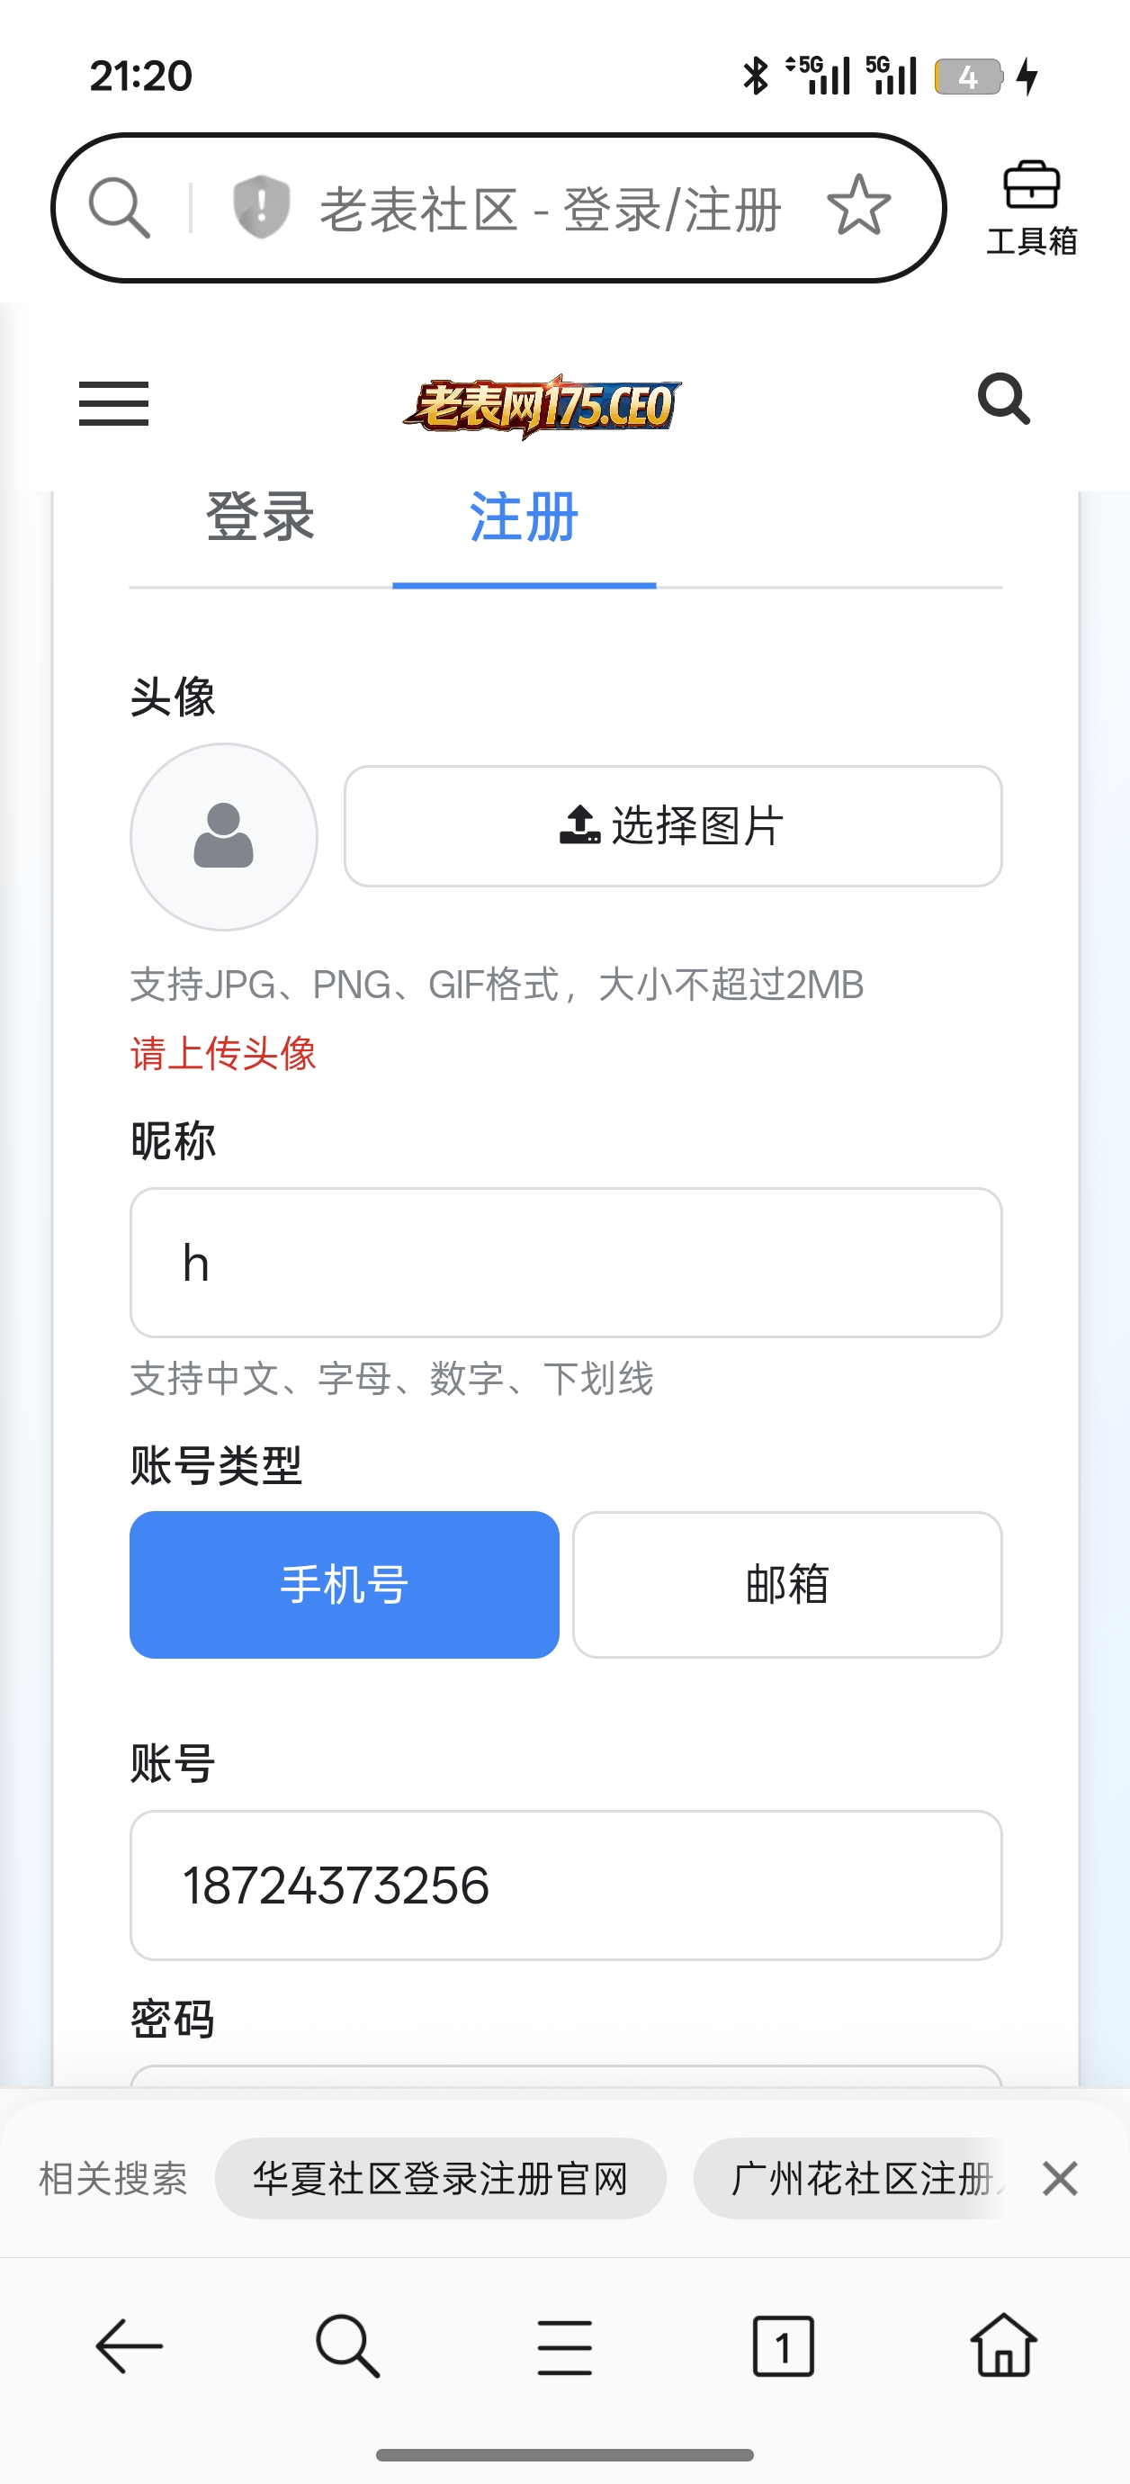
Task: Go to the browser home page
Action: 1003,2345
